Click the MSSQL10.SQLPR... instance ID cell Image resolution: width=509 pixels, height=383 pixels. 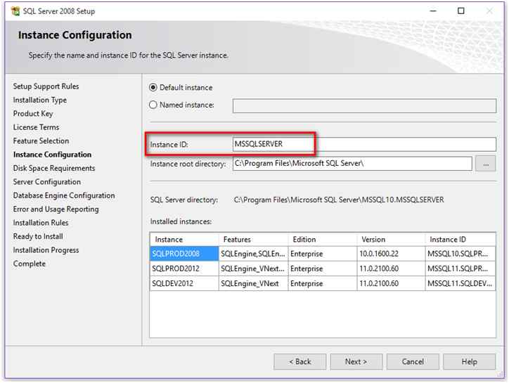tap(460, 254)
